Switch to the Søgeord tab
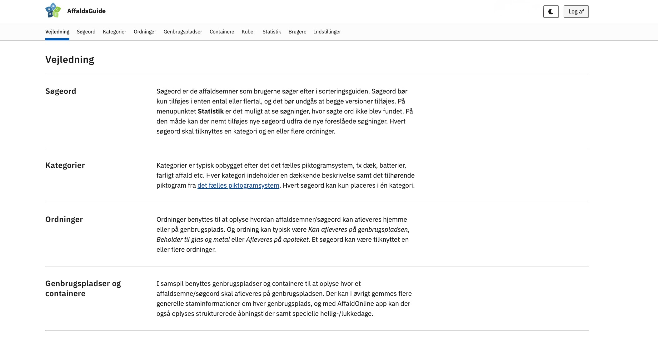The width and height of the screenshot is (658, 364). (86, 32)
